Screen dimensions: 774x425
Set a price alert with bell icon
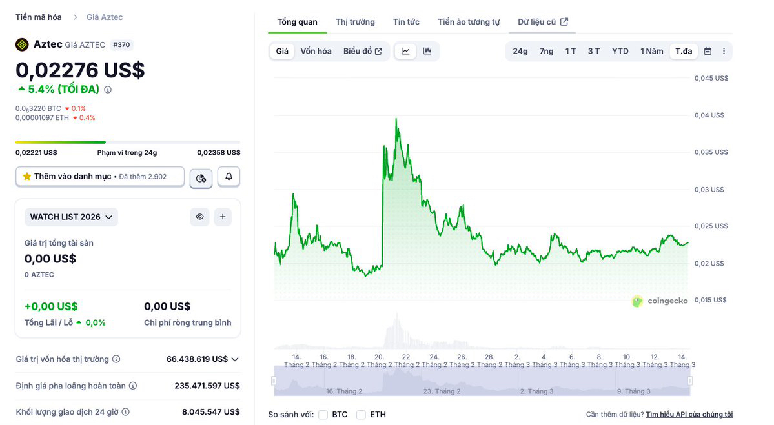tap(229, 177)
